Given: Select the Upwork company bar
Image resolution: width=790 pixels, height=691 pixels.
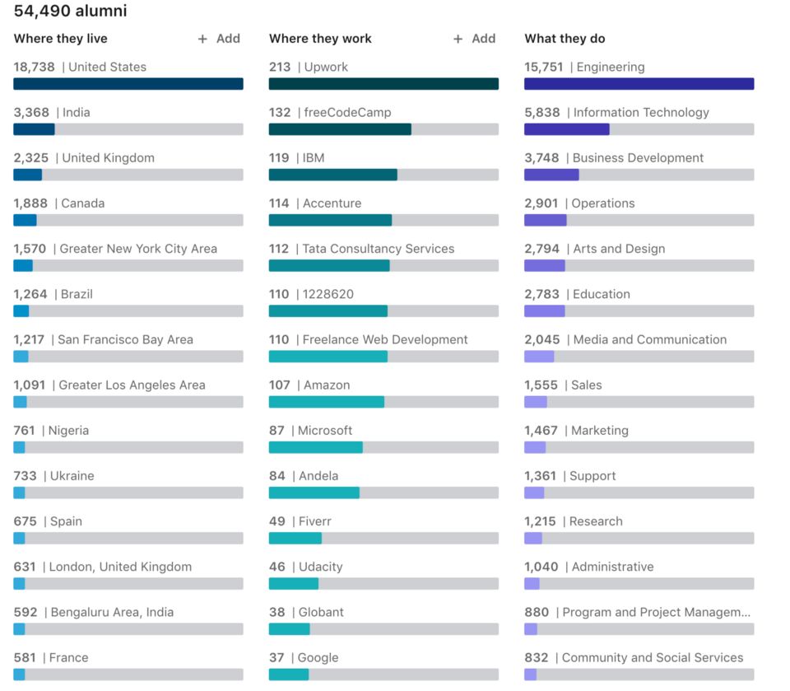Looking at the screenshot, I should (x=383, y=83).
